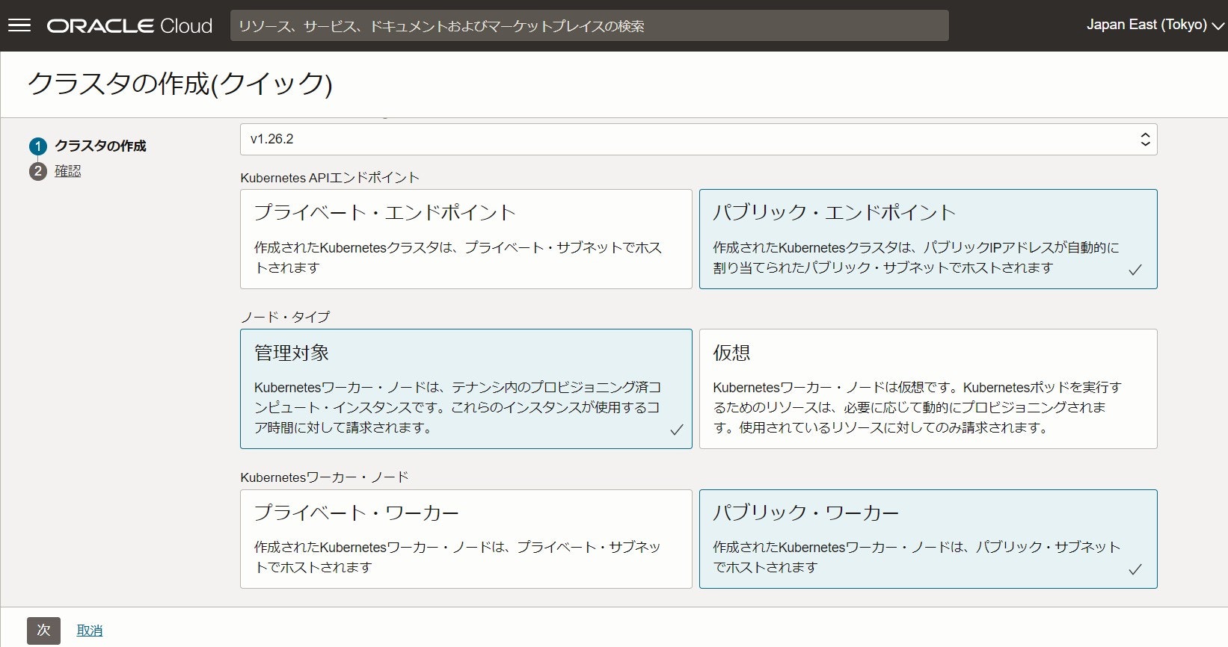Screen dimensions: 1228x647
Task: Go to step 2 確認
Action: pos(67,171)
